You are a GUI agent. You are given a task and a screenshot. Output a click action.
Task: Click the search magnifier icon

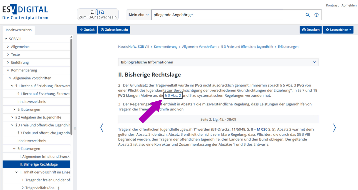click(308, 15)
